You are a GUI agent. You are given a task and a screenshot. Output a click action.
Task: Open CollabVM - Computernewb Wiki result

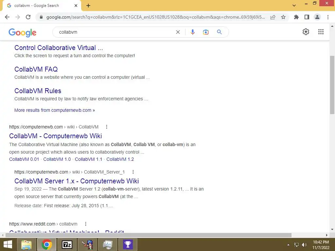[x=56, y=136]
